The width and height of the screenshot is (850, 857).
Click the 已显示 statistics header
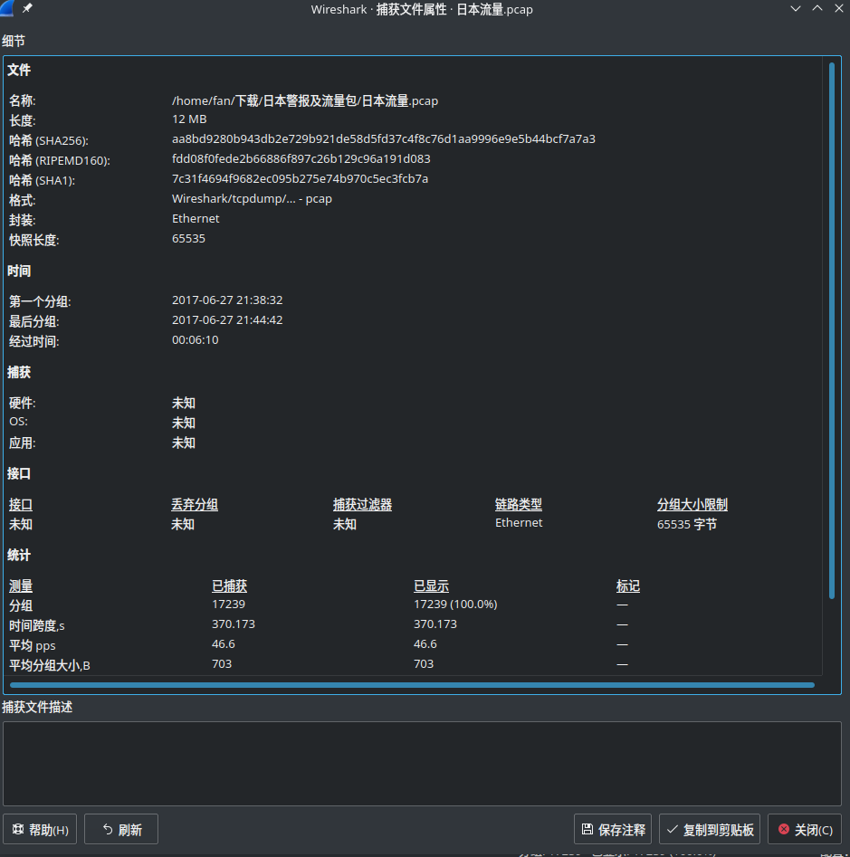pos(431,586)
